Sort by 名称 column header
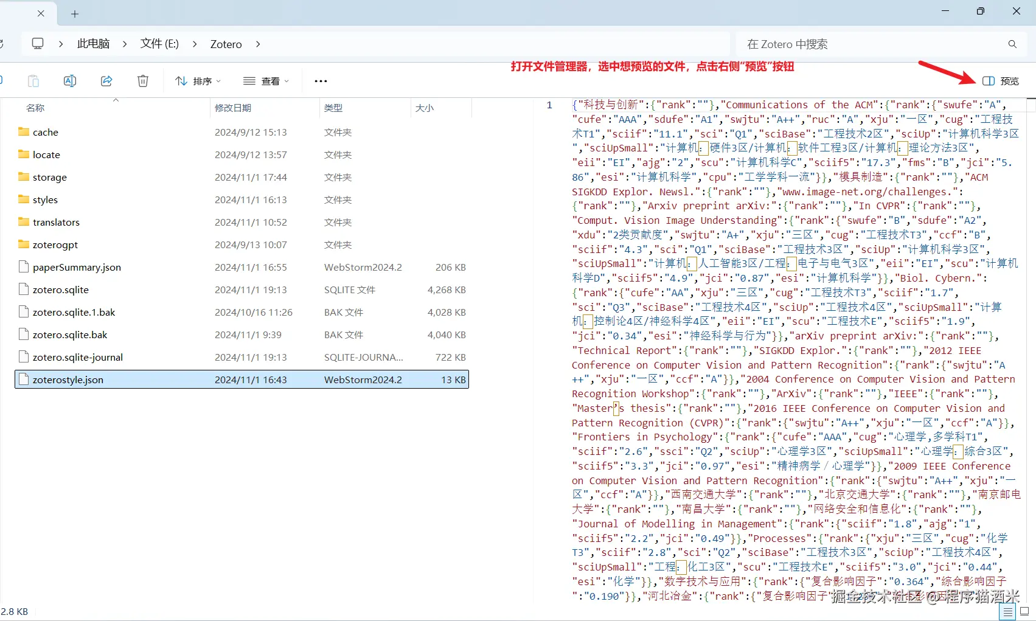The height and width of the screenshot is (621, 1036). coord(35,108)
